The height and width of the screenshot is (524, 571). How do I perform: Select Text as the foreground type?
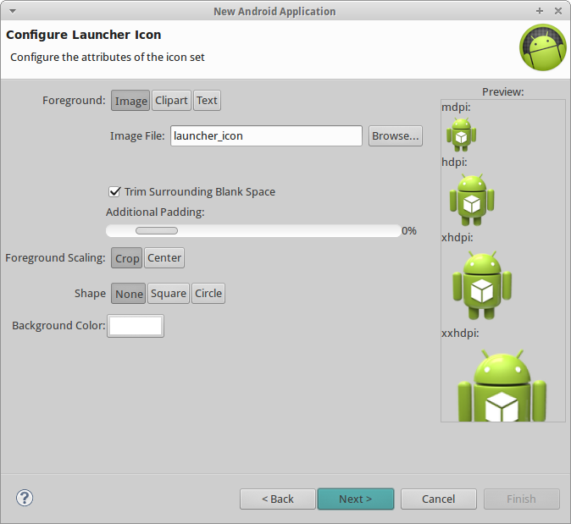click(x=207, y=101)
